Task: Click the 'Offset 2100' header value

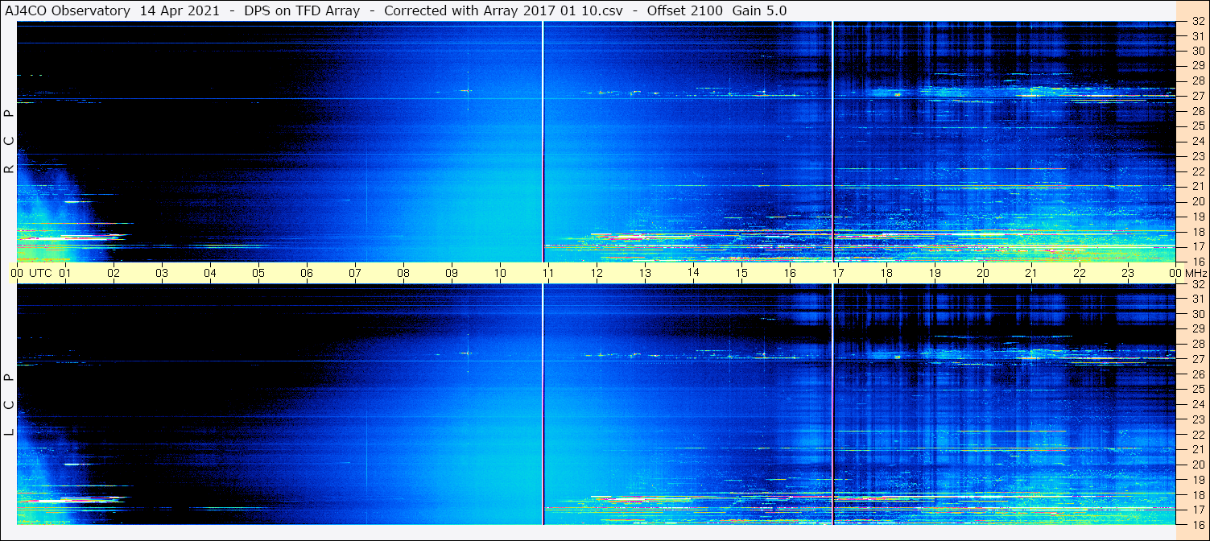Action: click(x=683, y=10)
